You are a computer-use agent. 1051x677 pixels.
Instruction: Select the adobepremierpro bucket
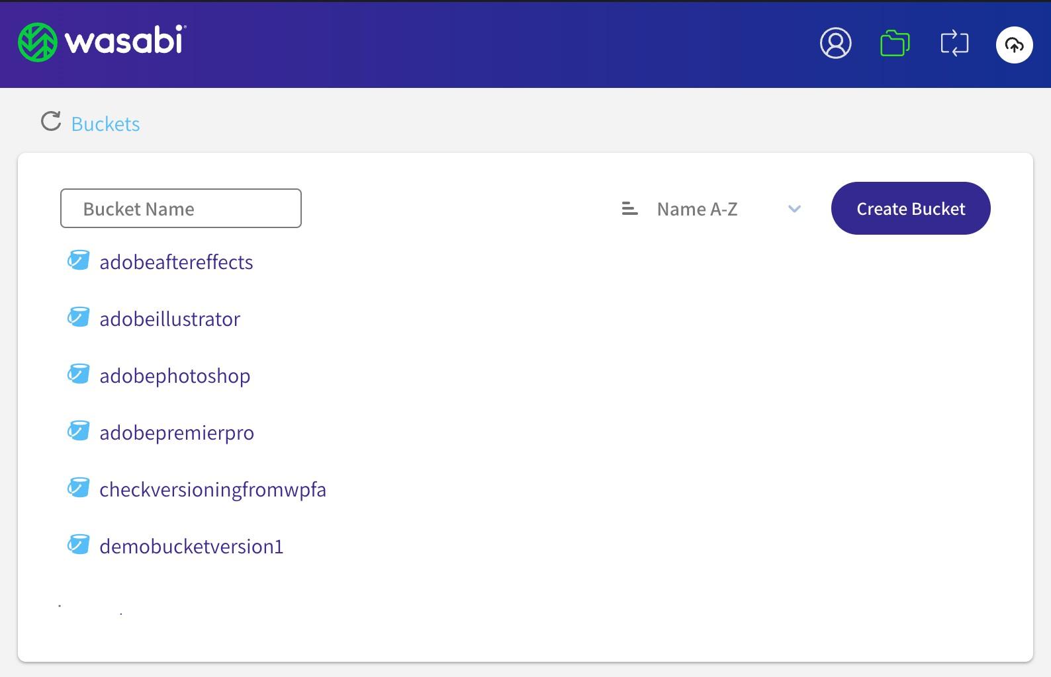(177, 433)
